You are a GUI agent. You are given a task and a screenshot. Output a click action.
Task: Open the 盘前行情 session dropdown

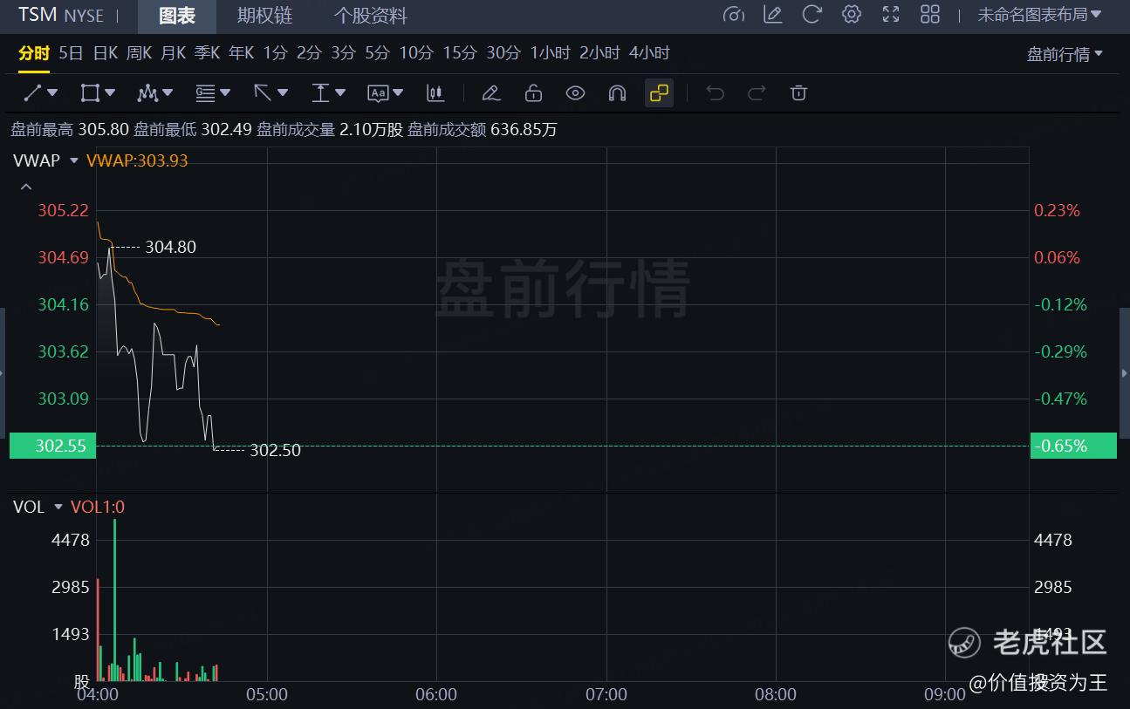point(1065,52)
